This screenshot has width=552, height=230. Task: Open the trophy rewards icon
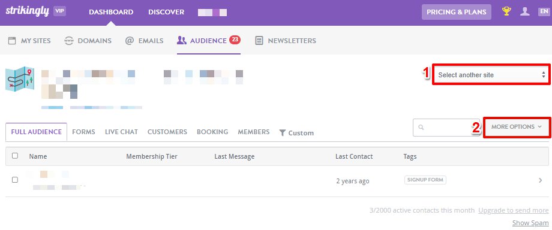coord(506,11)
